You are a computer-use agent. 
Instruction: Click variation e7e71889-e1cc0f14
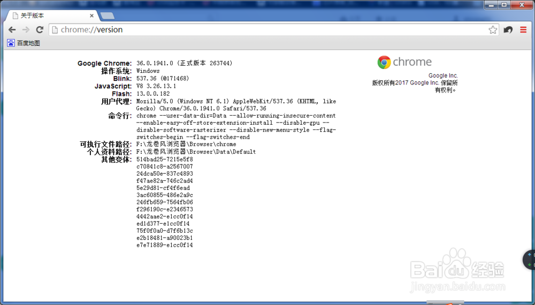coord(164,245)
